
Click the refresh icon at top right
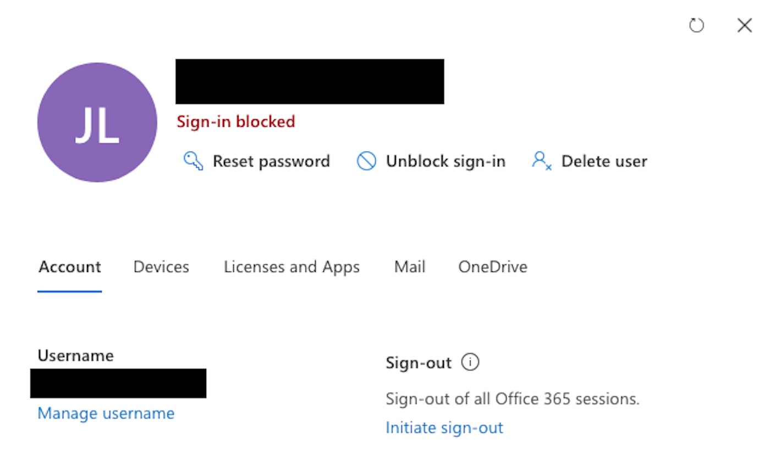696,25
